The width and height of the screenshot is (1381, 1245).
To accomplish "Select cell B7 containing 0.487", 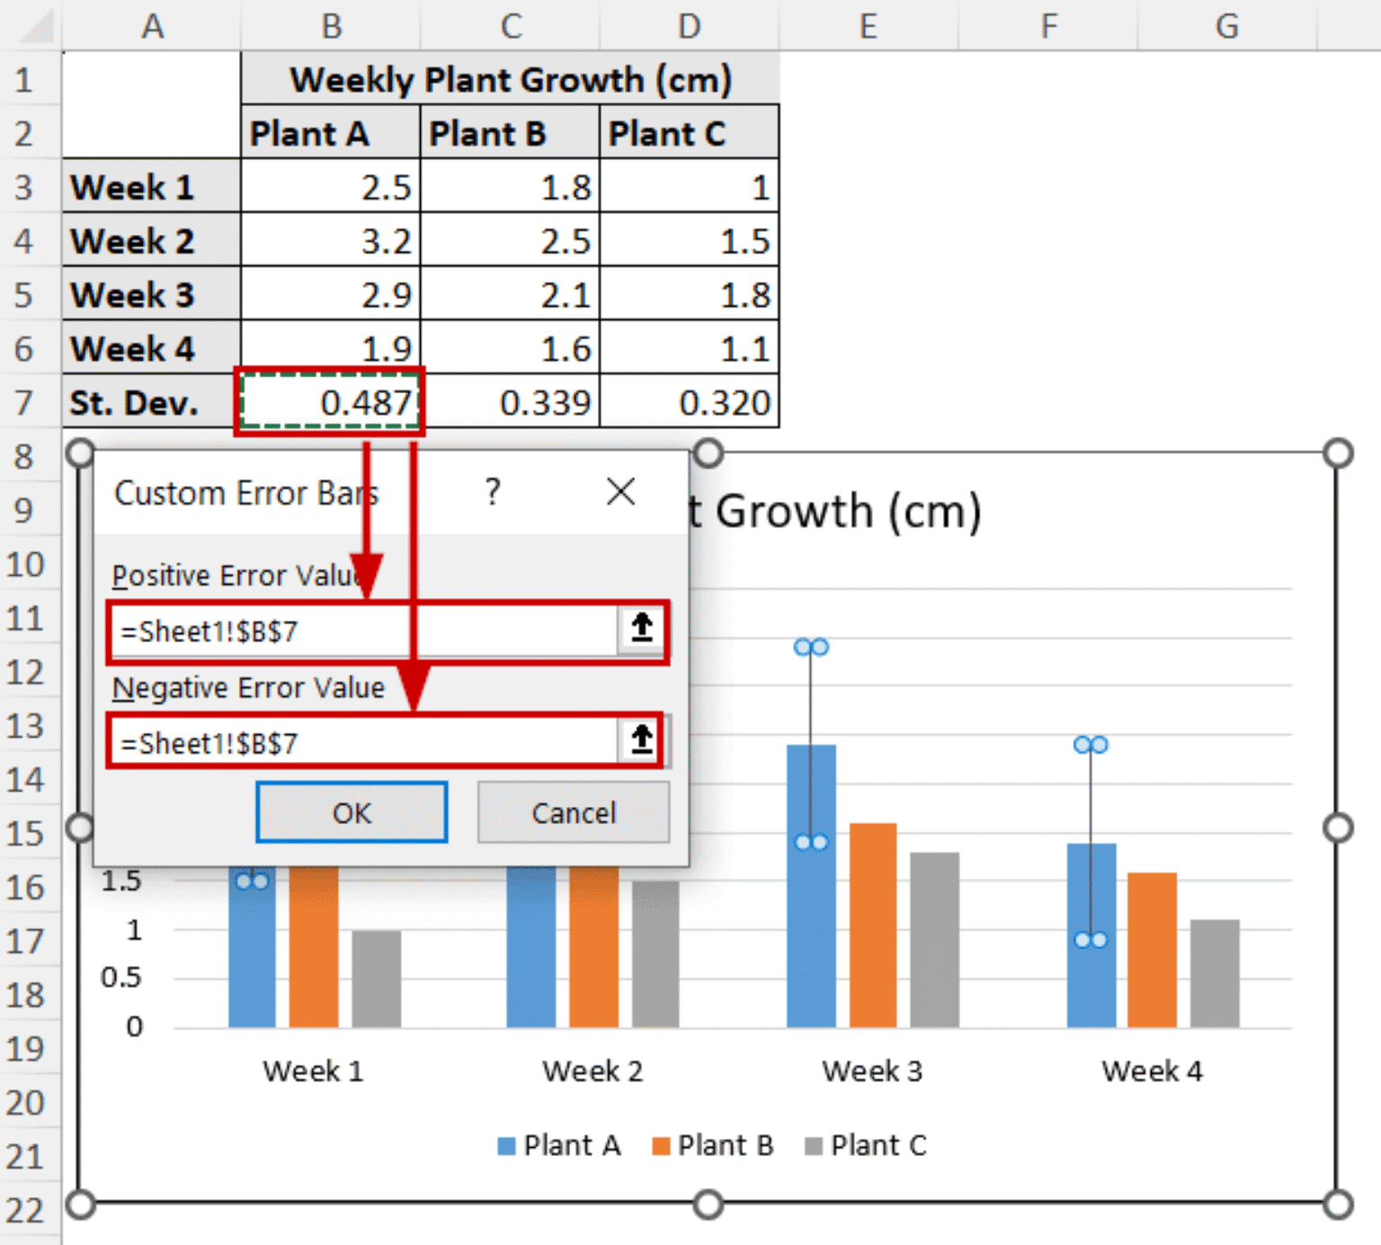I will pos(330,403).
